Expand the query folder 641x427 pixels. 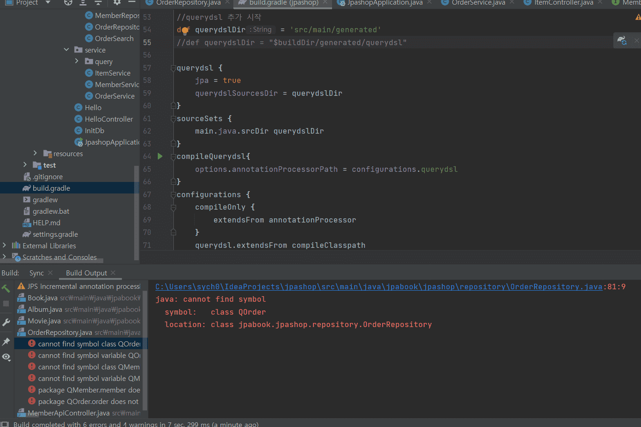77,61
